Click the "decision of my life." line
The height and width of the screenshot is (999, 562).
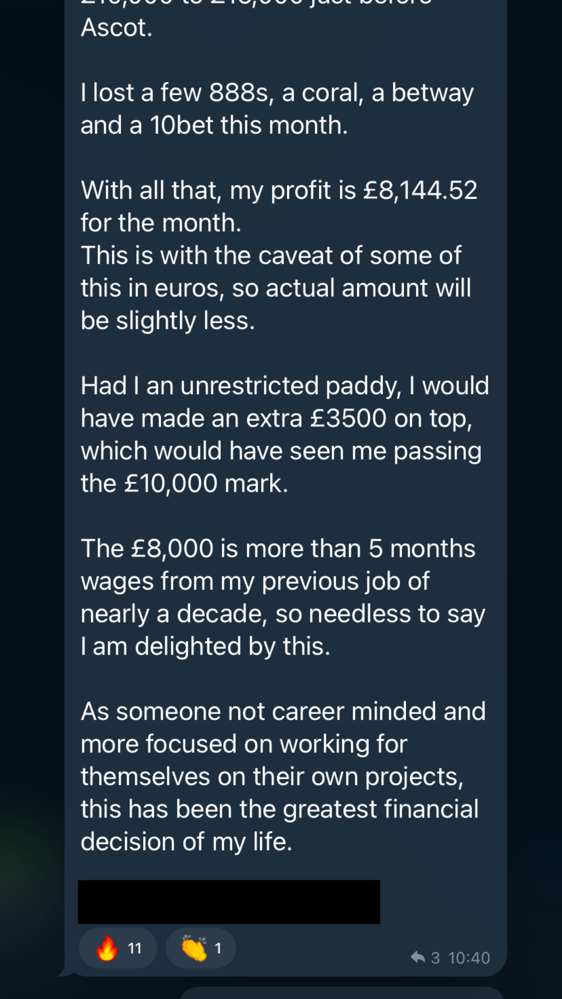coord(186,841)
